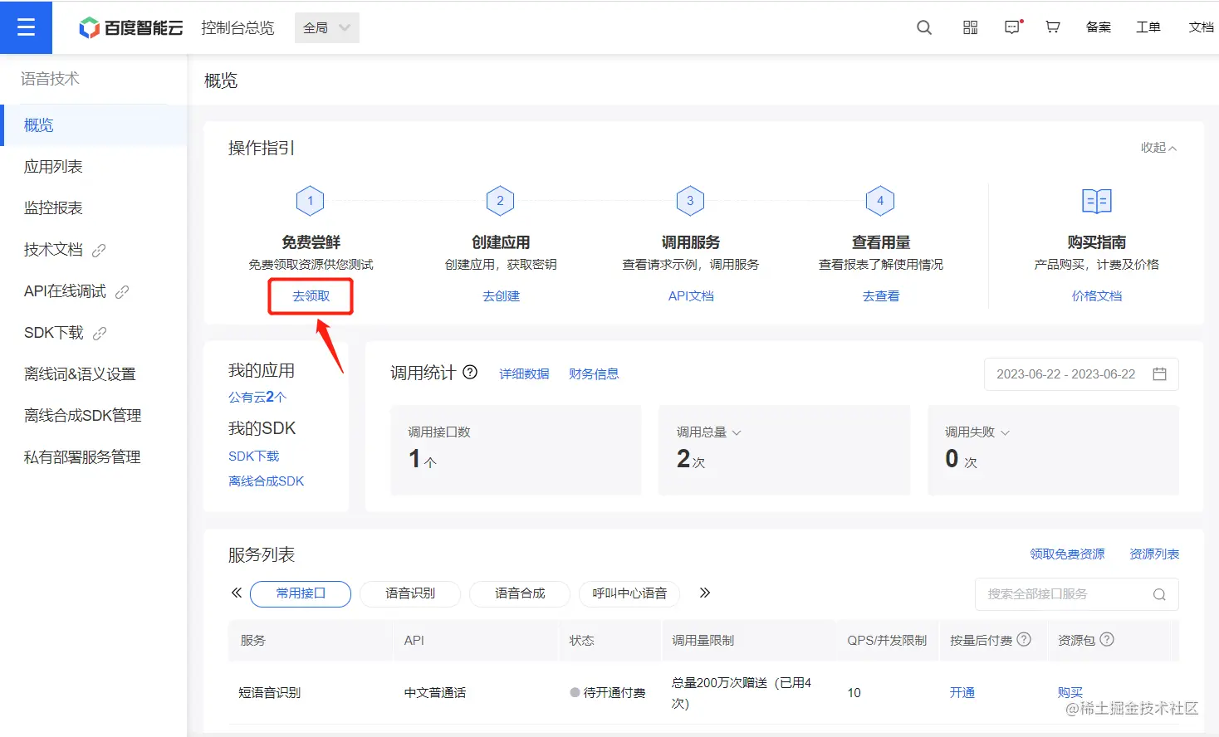
Task: Open the messages notification icon
Action: pos(1013,27)
